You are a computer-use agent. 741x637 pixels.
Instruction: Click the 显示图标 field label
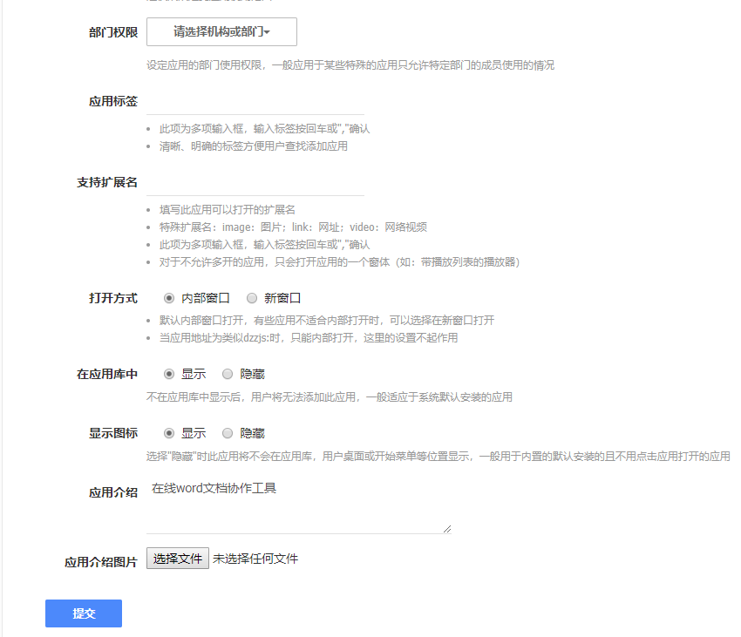pyautogui.click(x=112, y=433)
